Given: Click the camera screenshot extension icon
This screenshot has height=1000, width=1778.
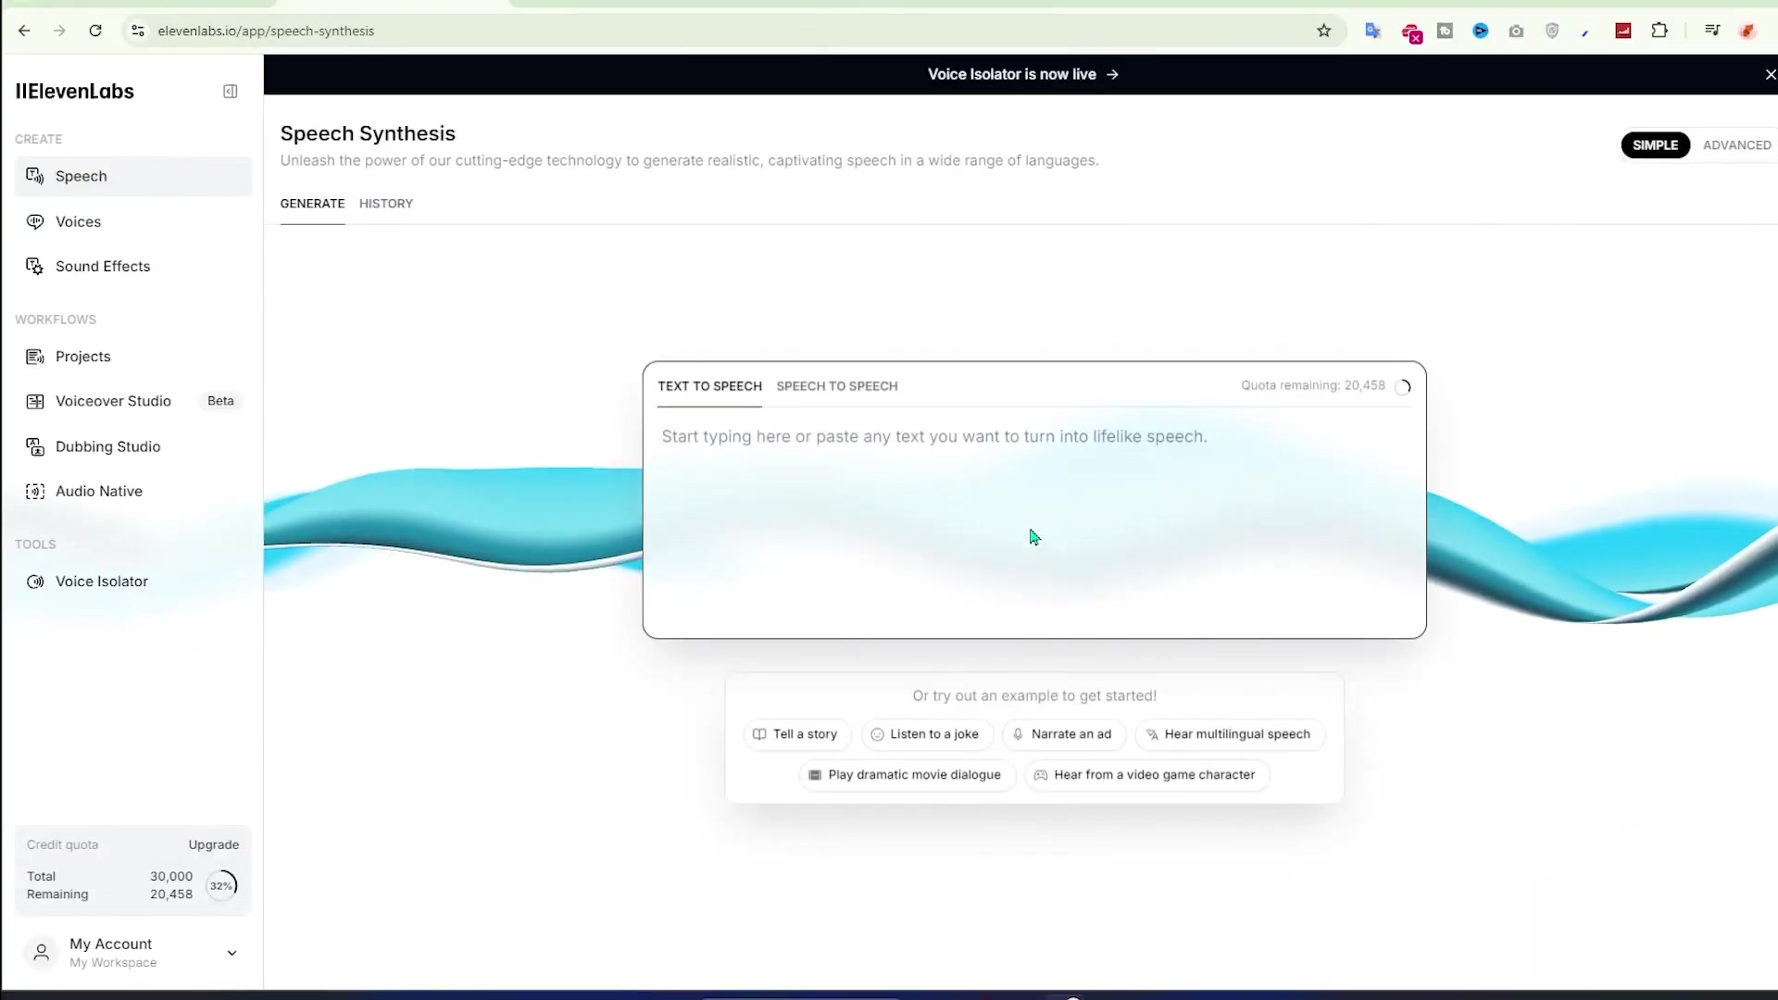Looking at the screenshot, I should [1516, 31].
